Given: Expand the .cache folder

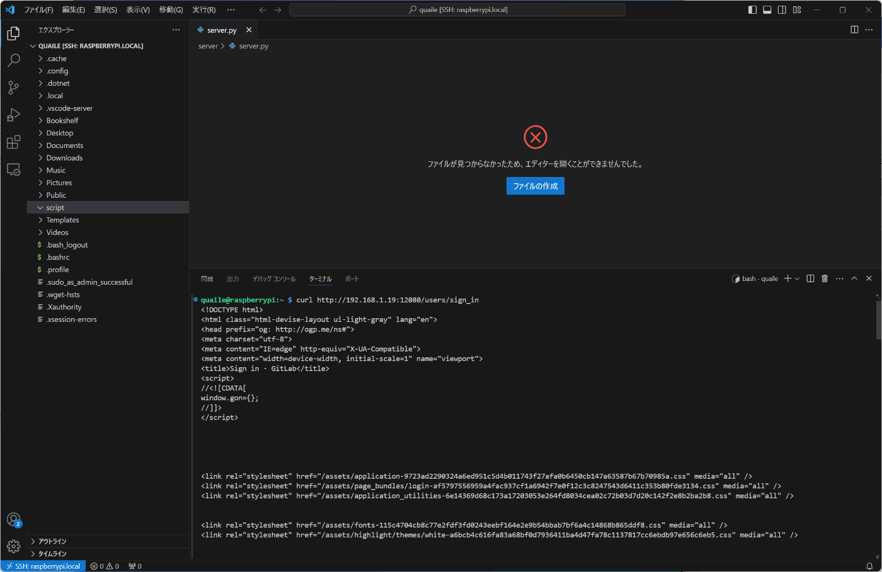Looking at the screenshot, I should 108,59.
